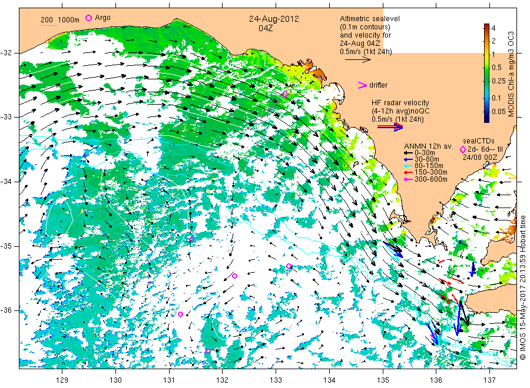Select the black 0-30m arrow in the legend
Image resolution: width=530 pixels, height=388 pixels.
coord(408,153)
